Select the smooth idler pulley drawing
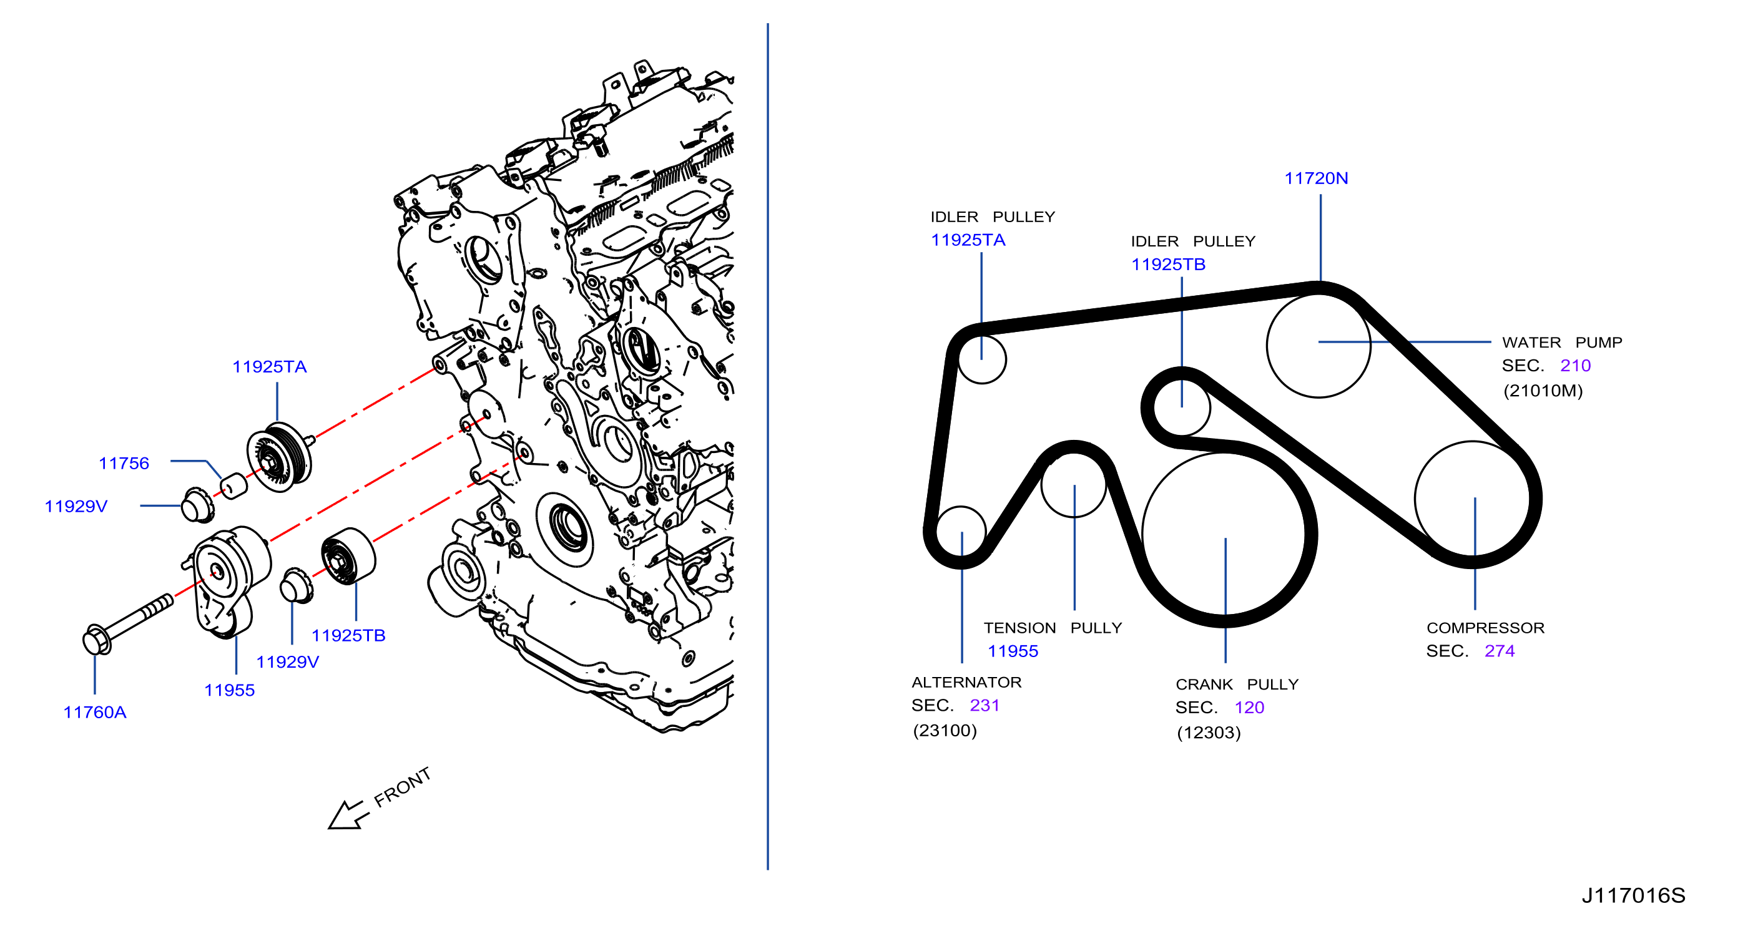This screenshot has width=1753, height=926. pos(348,556)
